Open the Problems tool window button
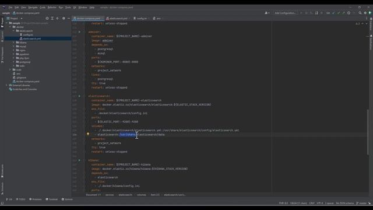The image size is (373, 210). tap(35, 199)
